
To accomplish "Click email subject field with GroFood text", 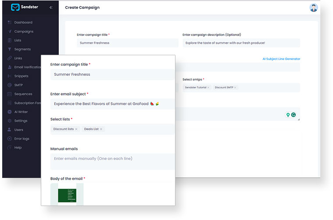I will tap(112, 104).
